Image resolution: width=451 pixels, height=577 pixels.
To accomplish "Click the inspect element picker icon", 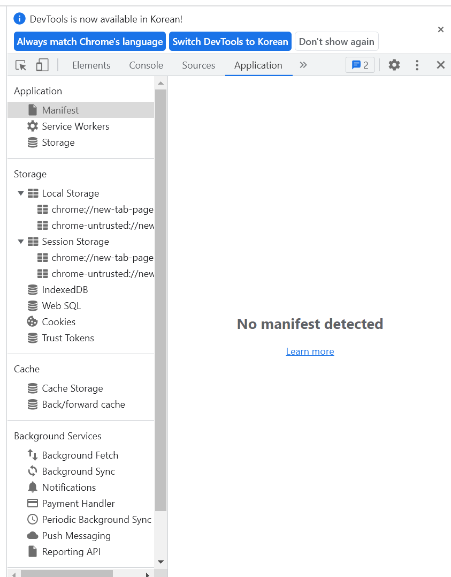I will (21, 65).
